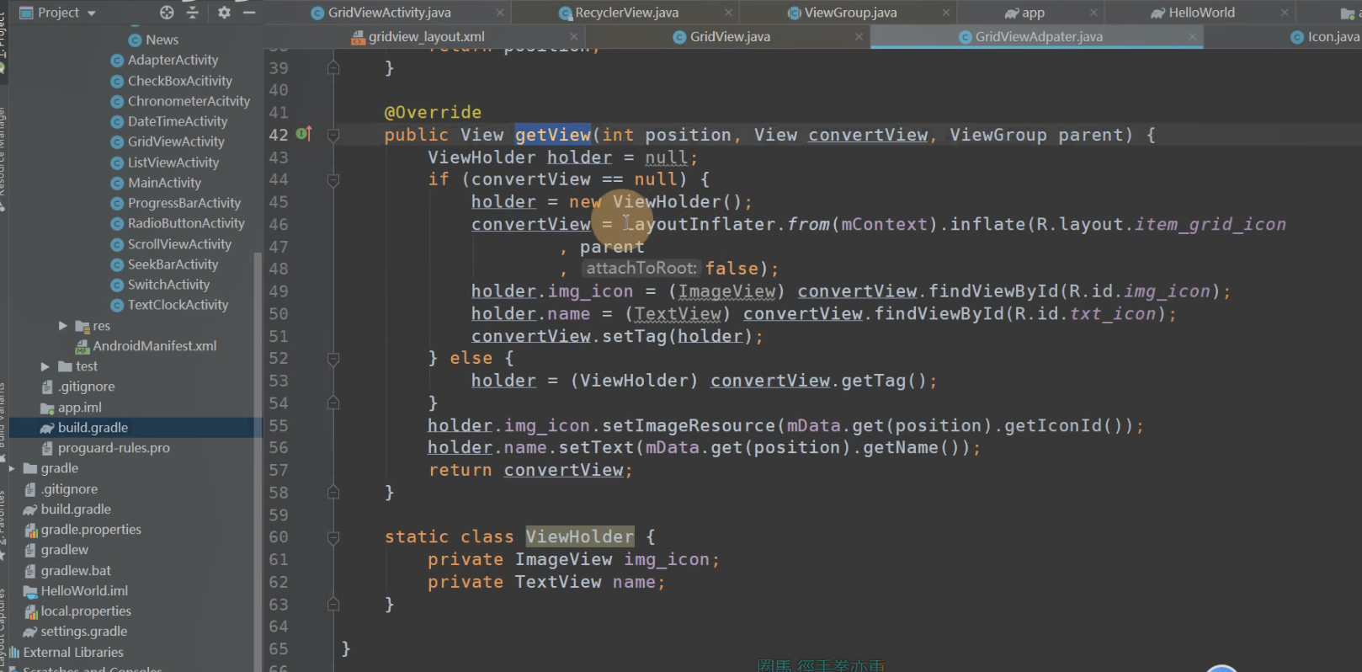Click getView method name in code
Screen dimensions: 1362x672
553,135
